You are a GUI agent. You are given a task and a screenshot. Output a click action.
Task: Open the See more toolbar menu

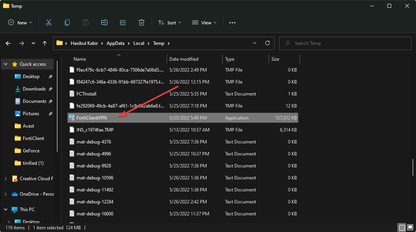(x=232, y=22)
